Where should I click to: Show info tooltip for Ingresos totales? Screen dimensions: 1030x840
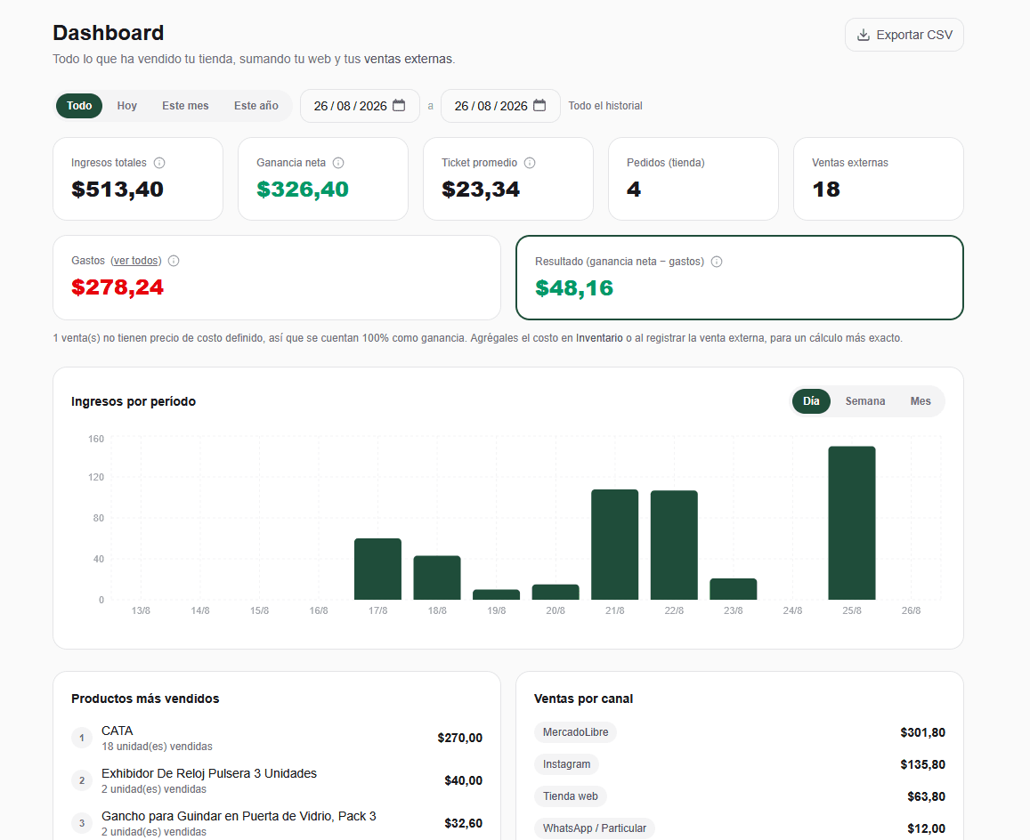[159, 163]
